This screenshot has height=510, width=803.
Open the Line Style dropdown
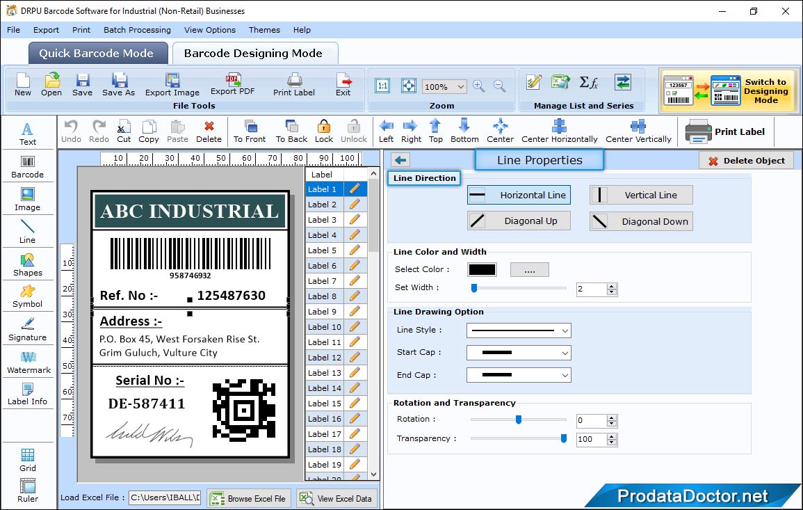click(519, 330)
